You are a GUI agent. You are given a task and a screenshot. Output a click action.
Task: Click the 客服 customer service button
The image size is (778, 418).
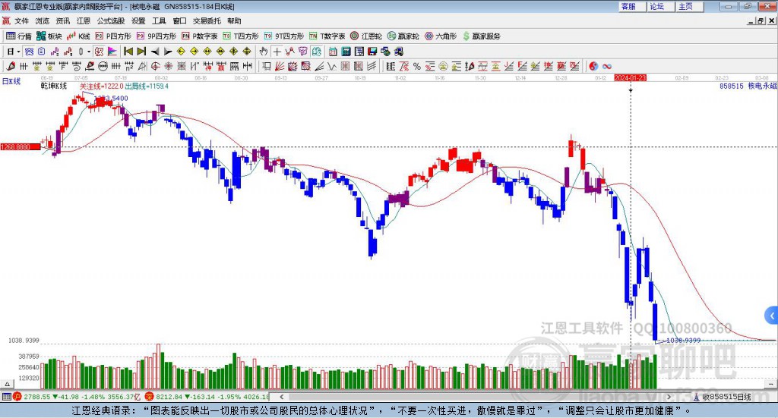click(x=632, y=6)
